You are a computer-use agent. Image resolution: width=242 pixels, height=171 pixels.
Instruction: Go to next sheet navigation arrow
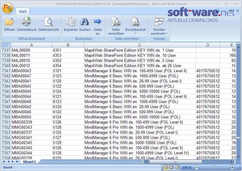pyautogui.click(x=13, y=161)
